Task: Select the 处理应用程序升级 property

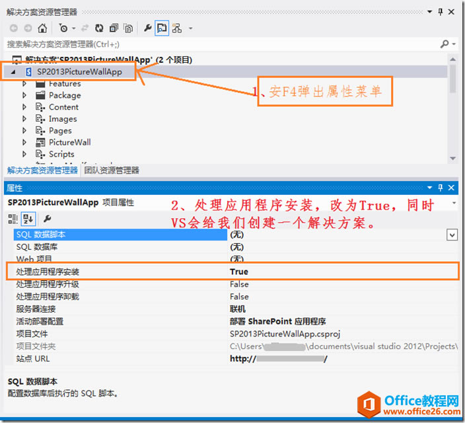Action: (x=48, y=284)
